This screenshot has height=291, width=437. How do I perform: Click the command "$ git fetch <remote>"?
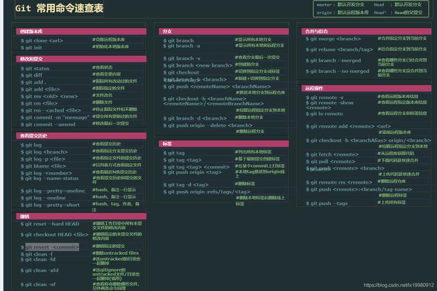332,155
